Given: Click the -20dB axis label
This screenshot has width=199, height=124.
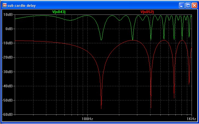Looking at the screenshot, I should 7,57.
